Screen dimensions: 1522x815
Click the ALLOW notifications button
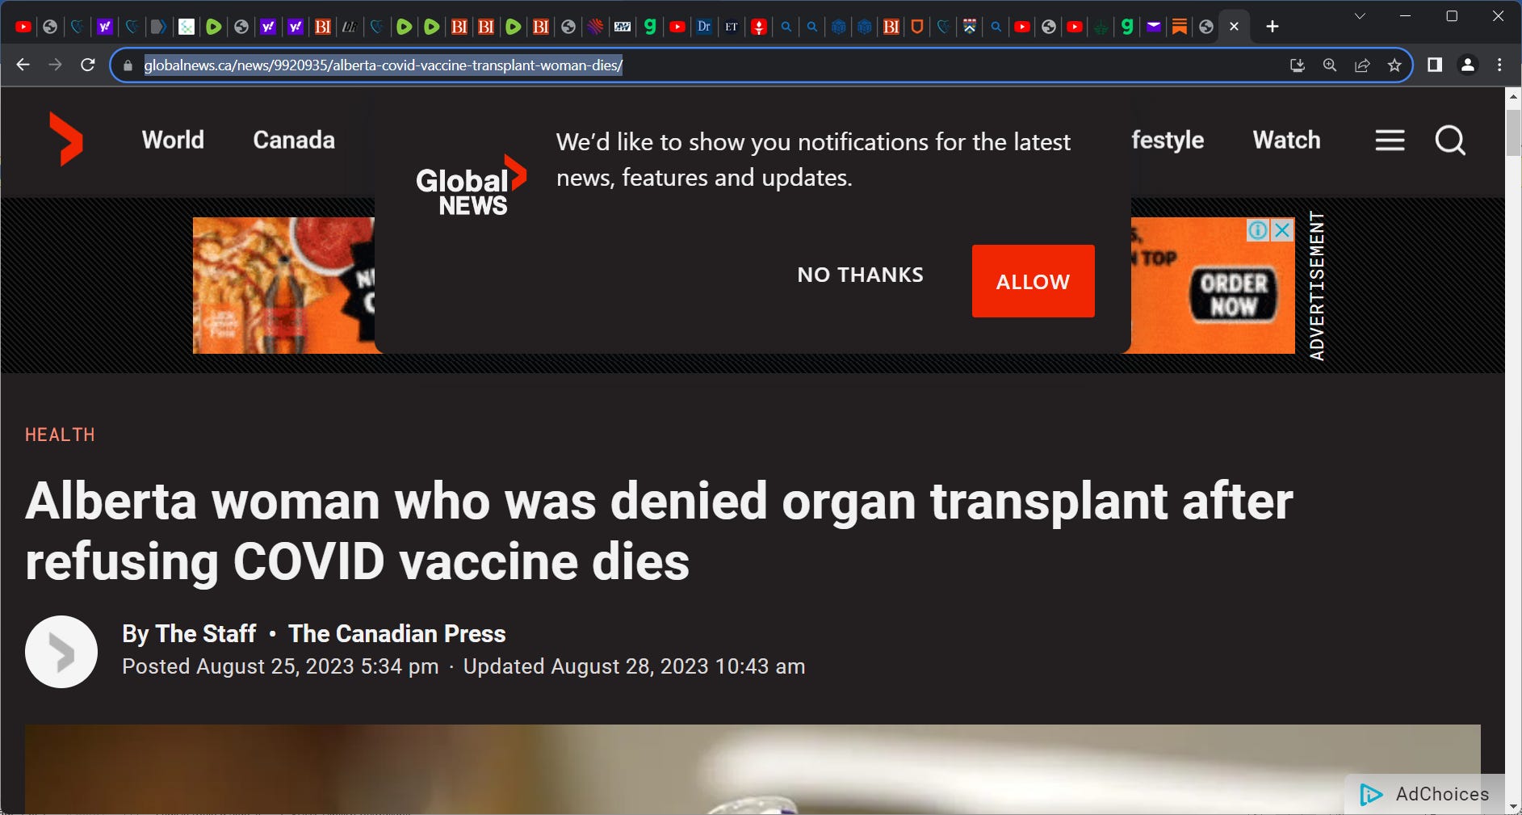tap(1033, 281)
